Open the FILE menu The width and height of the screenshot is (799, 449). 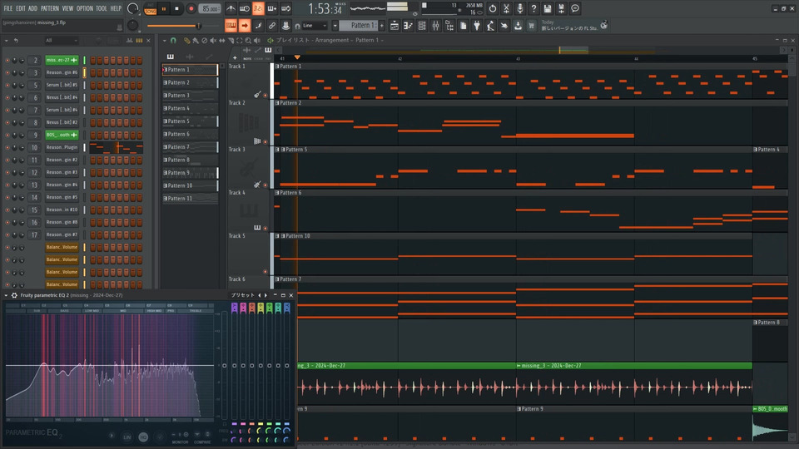8,8
